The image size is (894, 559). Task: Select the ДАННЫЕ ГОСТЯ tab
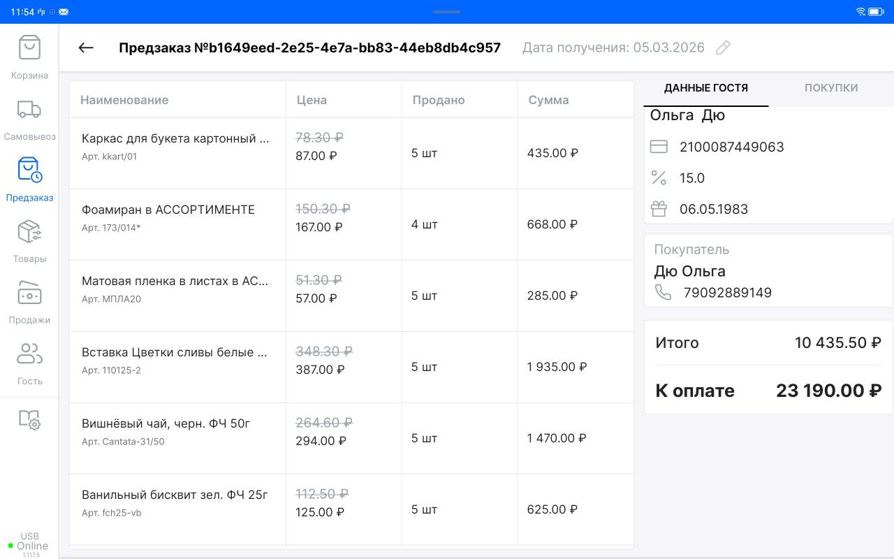[706, 88]
